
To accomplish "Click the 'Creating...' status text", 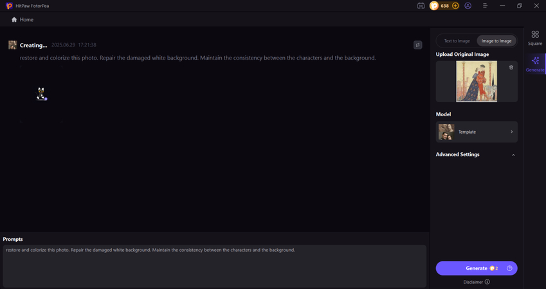I will pyautogui.click(x=33, y=45).
